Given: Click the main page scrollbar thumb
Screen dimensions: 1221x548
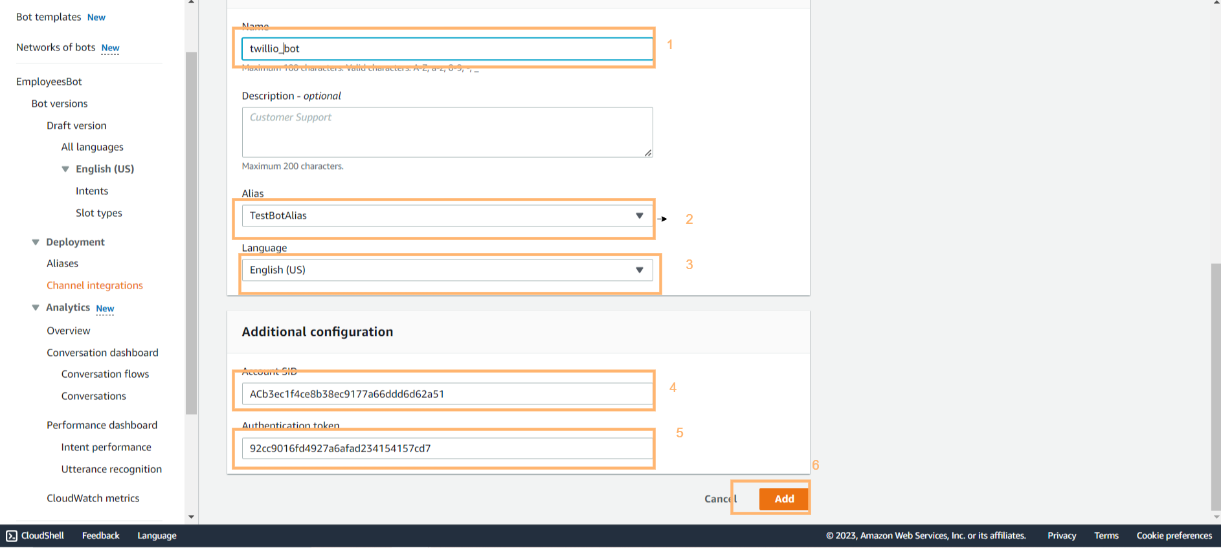Looking at the screenshot, I should click(1216, 387).
